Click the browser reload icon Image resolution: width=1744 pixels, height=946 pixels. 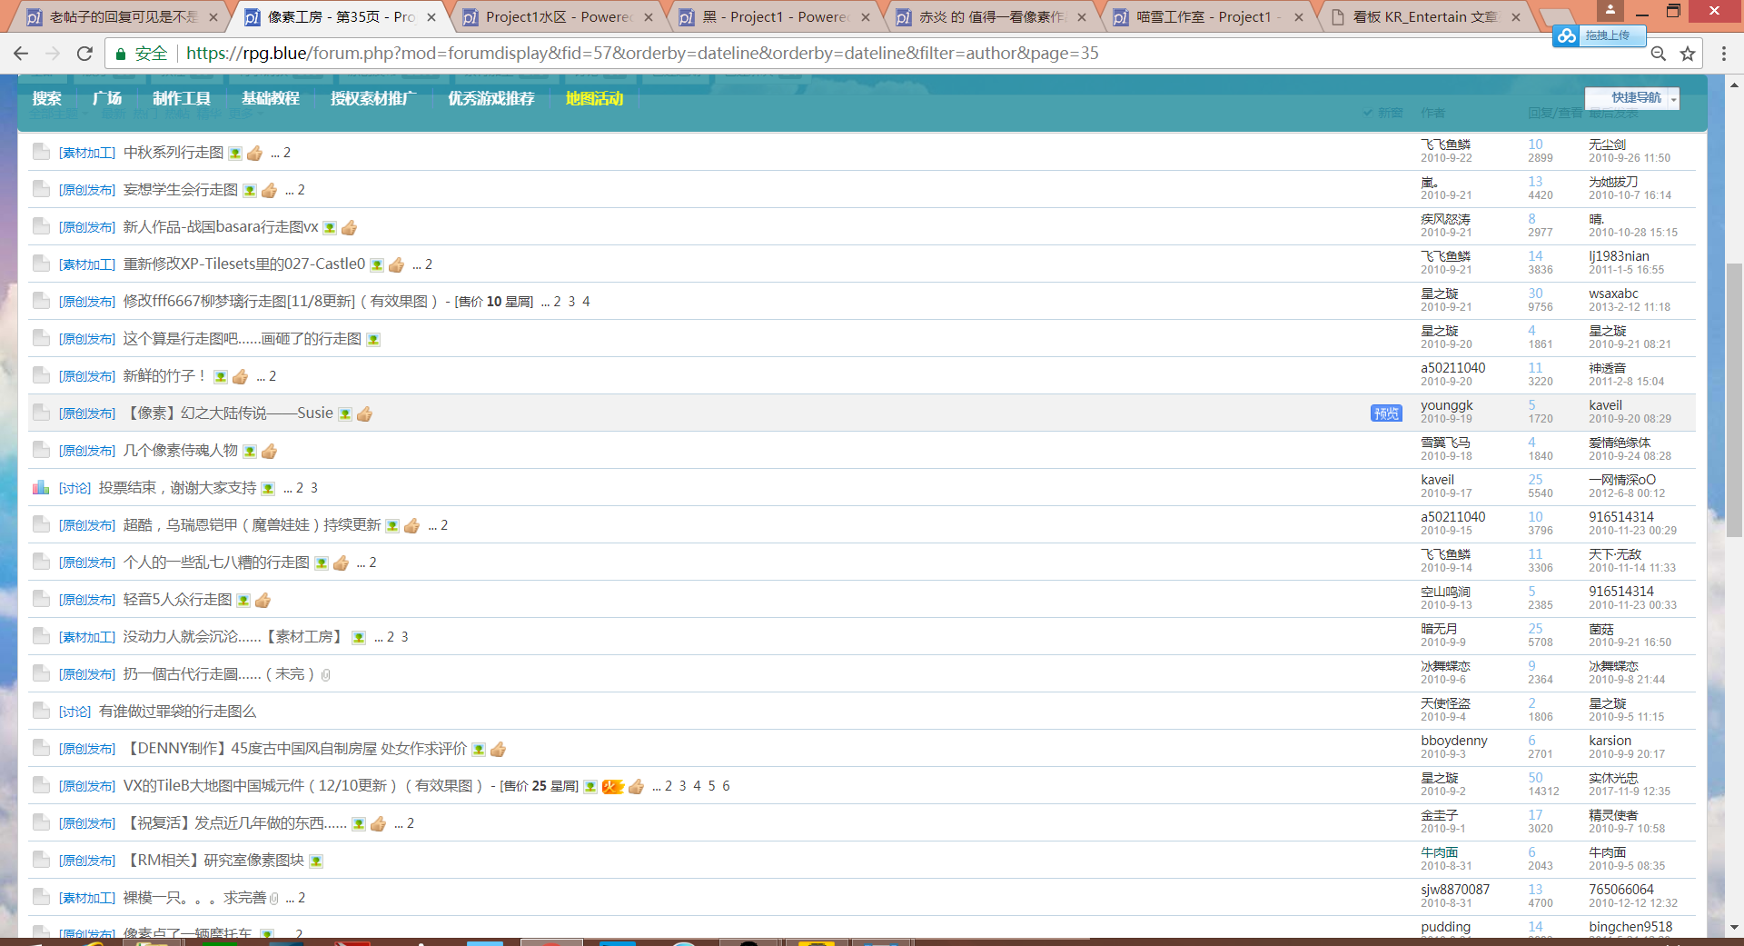pyautogui.click(x=84, y=54)
